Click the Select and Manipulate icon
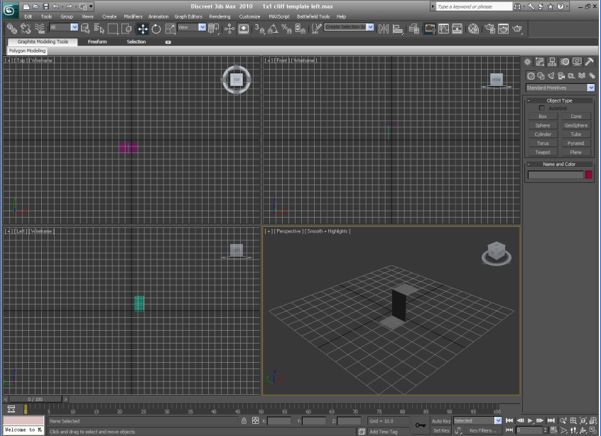 coord(229,28)
